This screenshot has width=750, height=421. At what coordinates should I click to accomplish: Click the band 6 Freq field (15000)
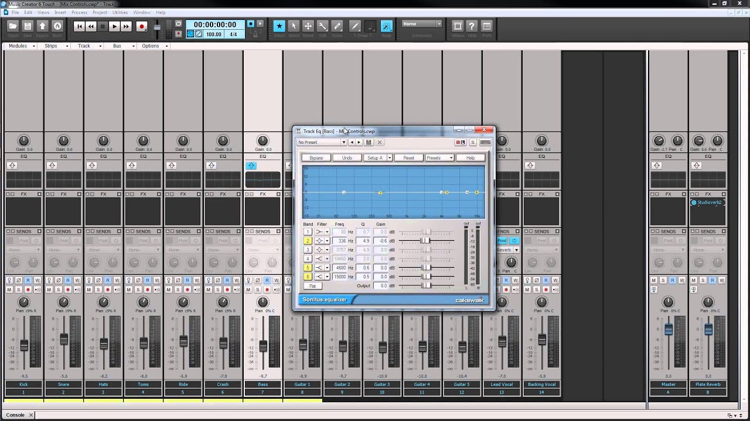[340, 277]
